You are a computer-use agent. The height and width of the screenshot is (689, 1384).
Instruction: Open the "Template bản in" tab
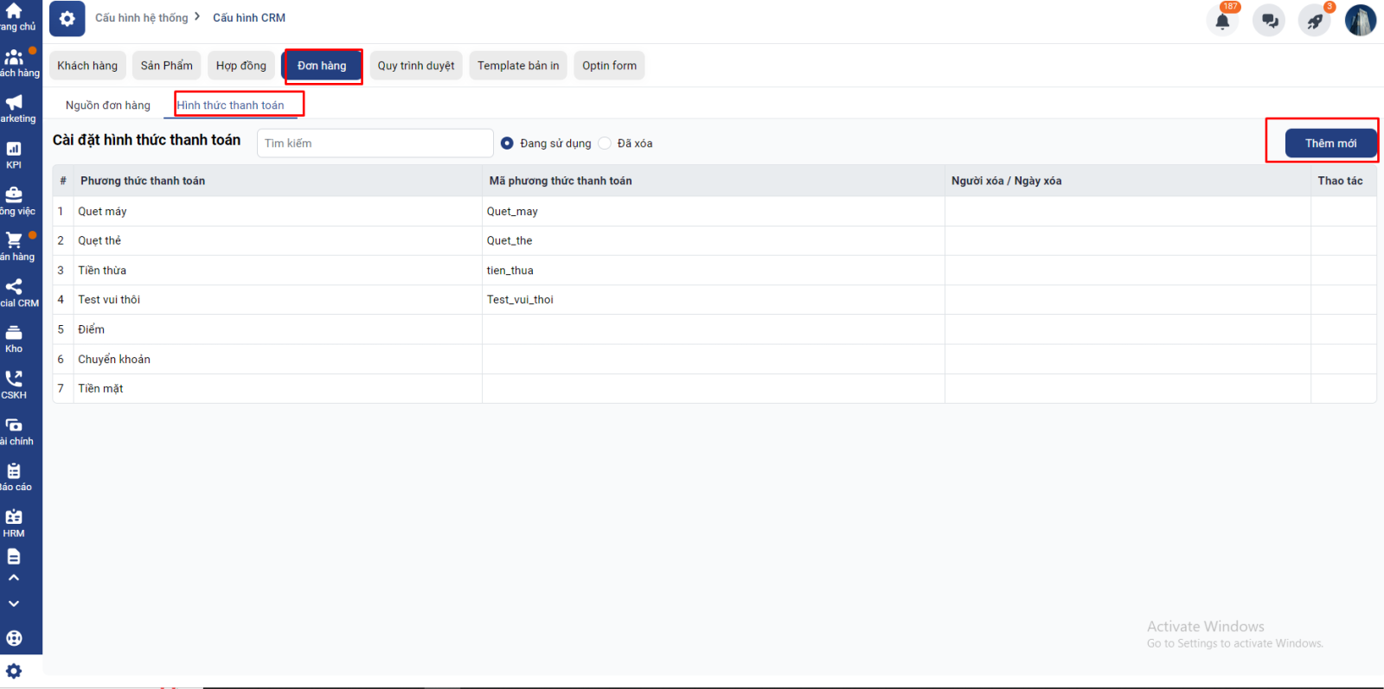point(517,66)
